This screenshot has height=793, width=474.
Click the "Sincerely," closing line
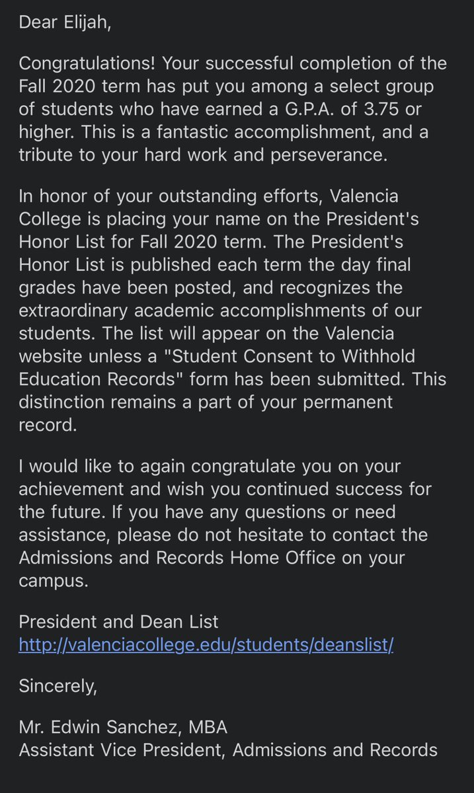click(x=58, y=686)
